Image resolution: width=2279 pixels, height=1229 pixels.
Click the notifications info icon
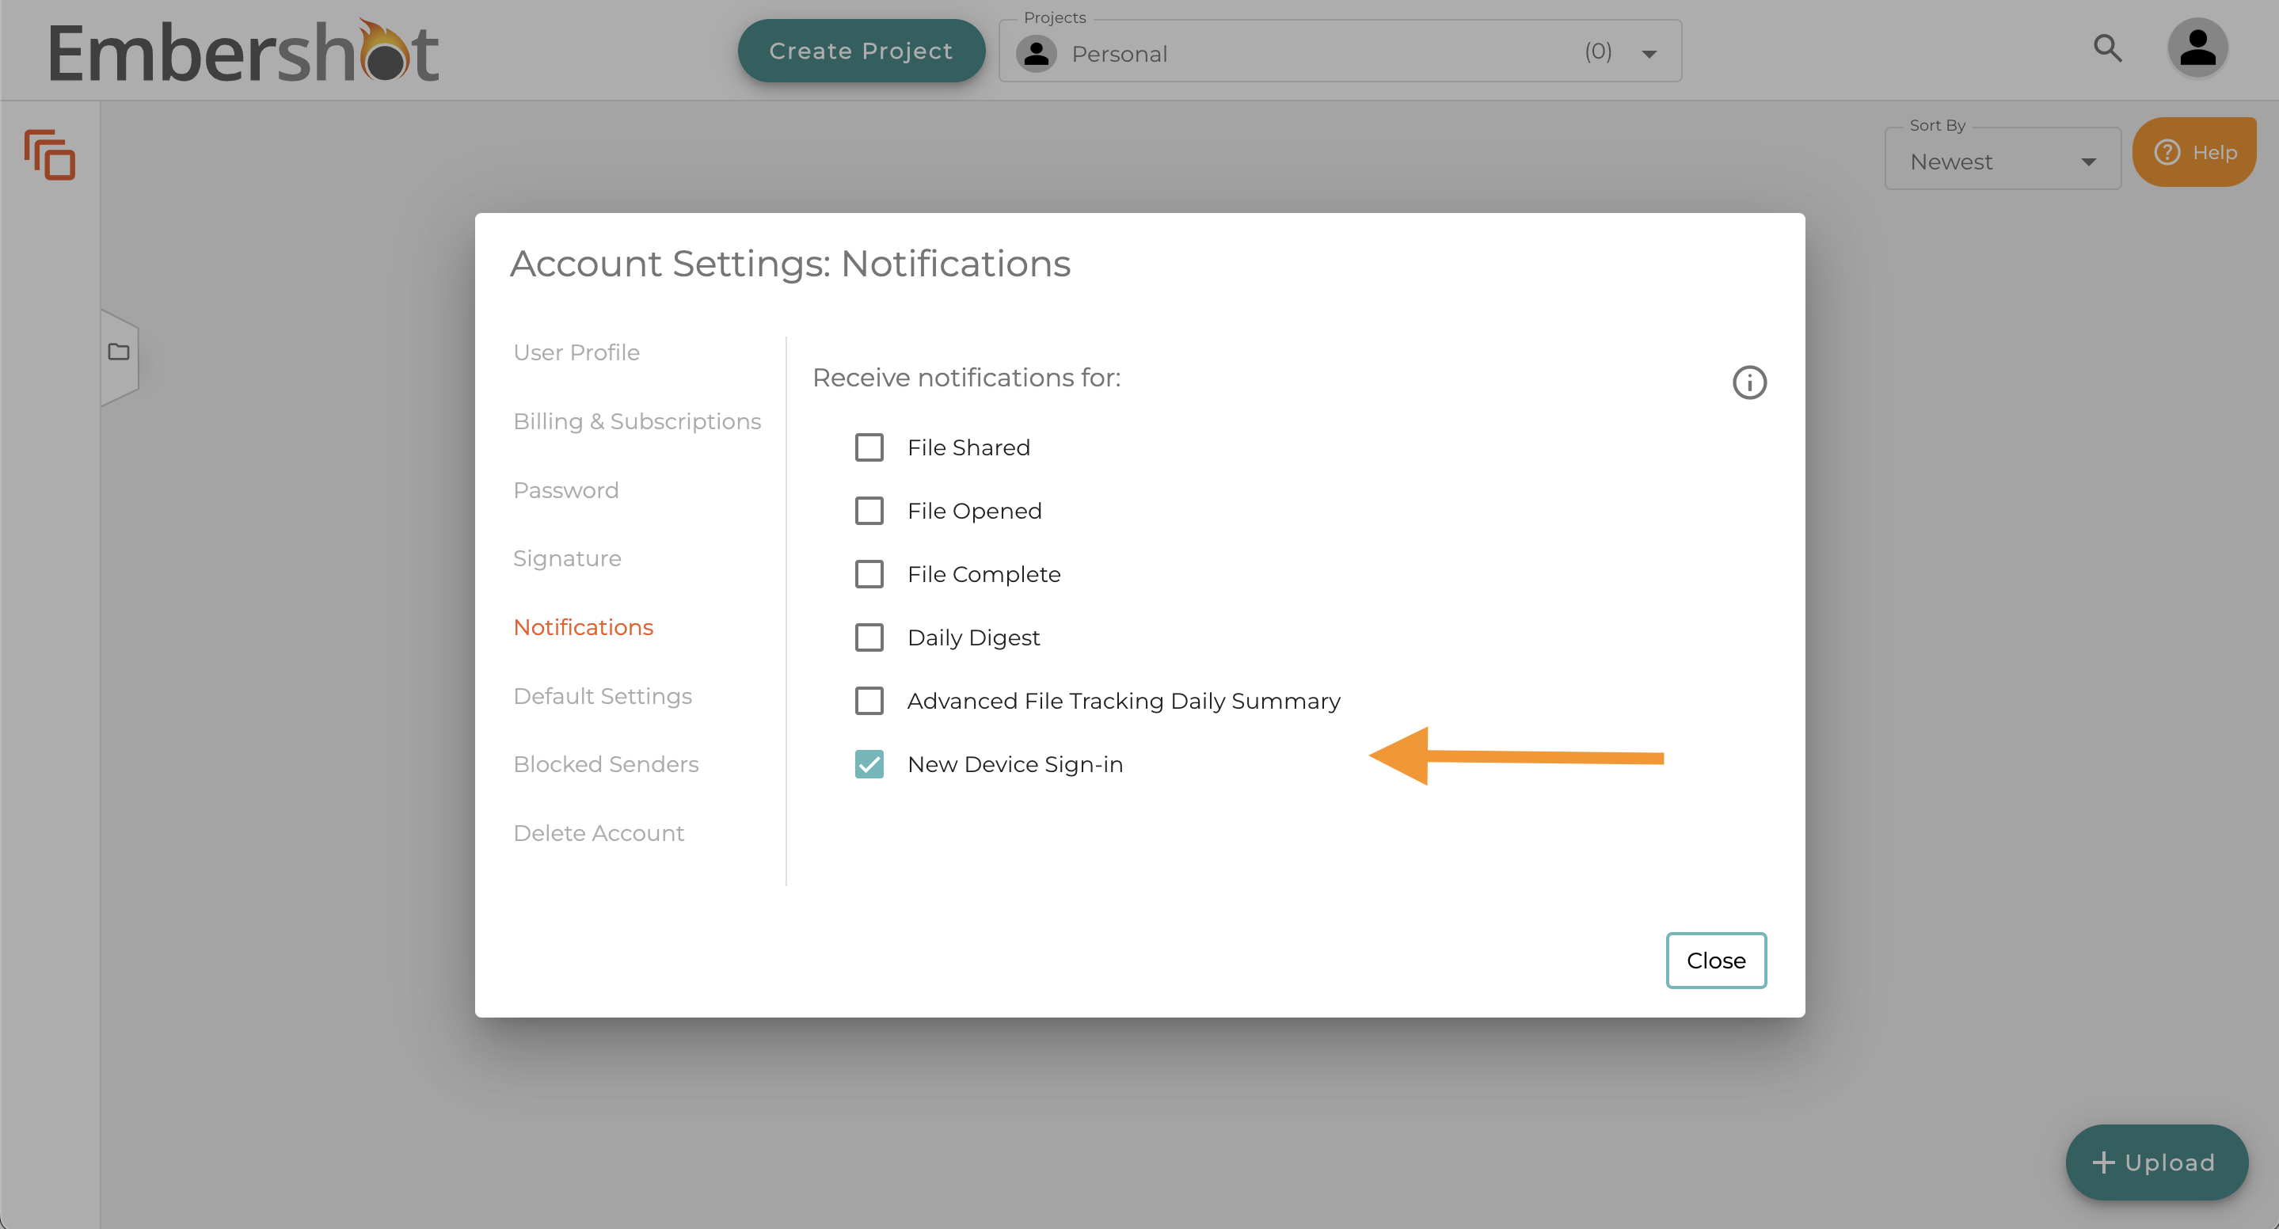(1748, 382)
